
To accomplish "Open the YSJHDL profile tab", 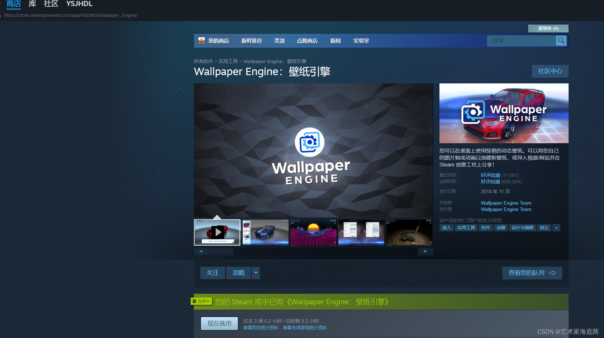I will (79, 4).
